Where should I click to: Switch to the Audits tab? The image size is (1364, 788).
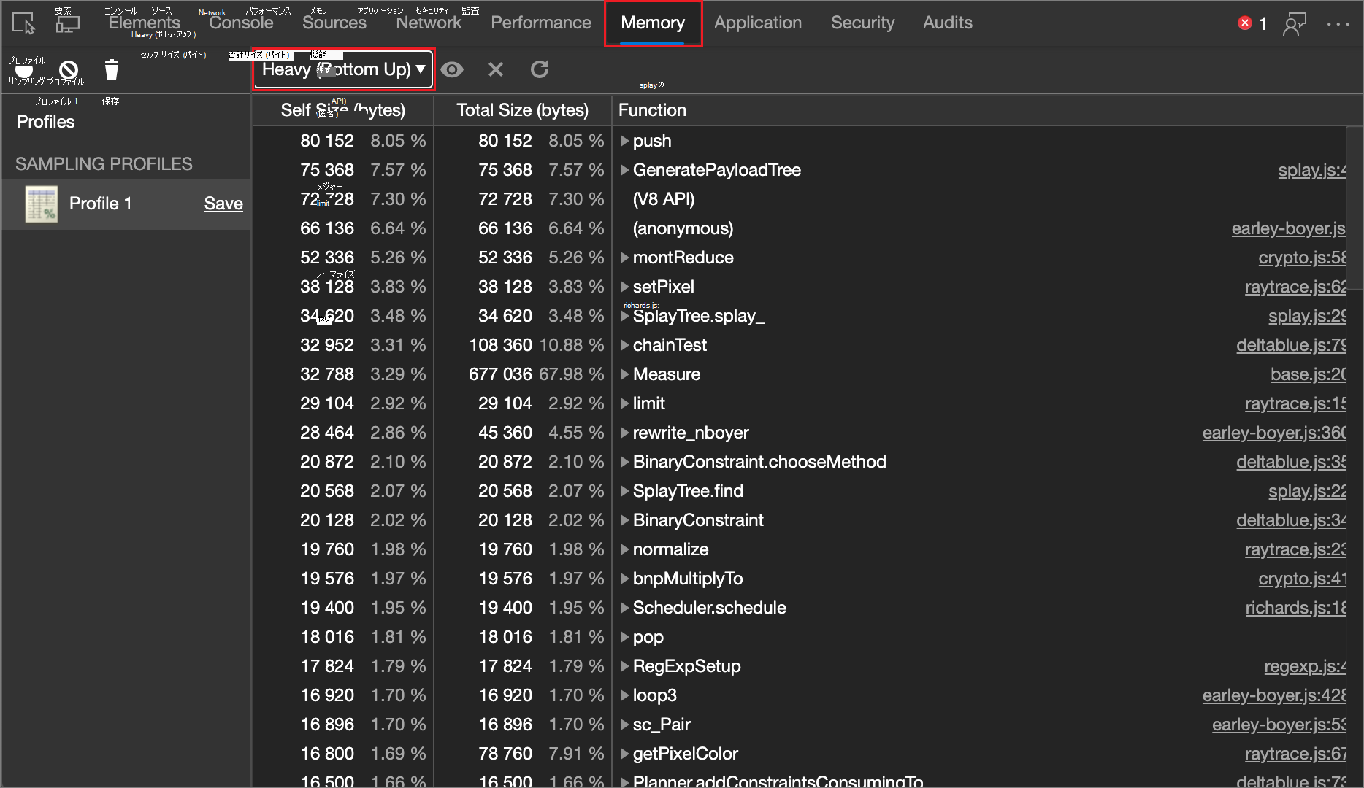click(x=948, y=23)
